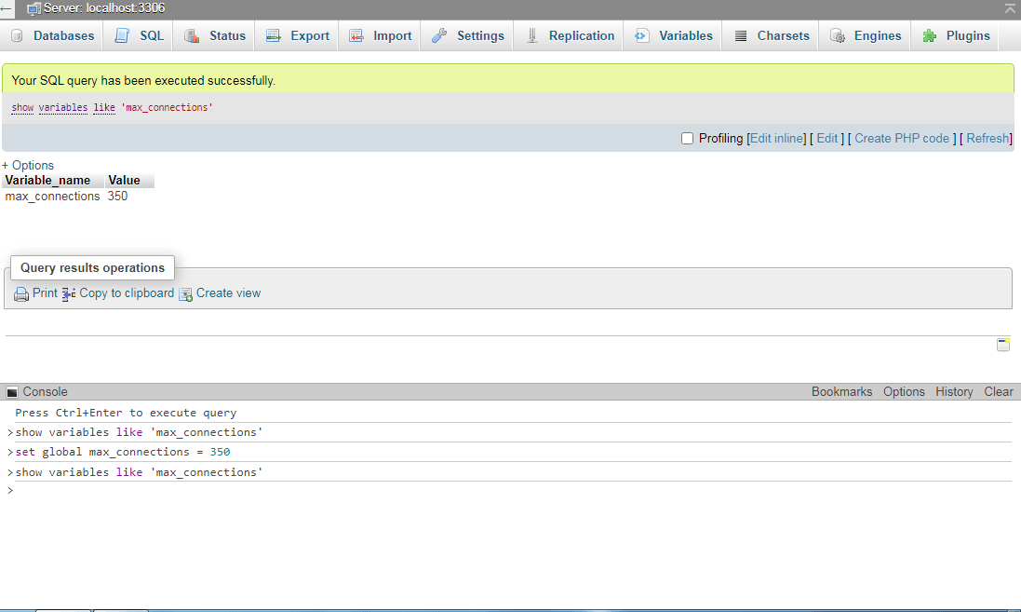This screenshot has height=612, width=1021.
Task: Click the SQL tab icon
Action: pos(122,35)
